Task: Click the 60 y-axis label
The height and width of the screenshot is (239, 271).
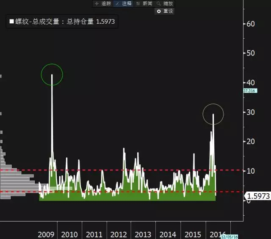Action: pyautogui.click(x=251, y=24)
